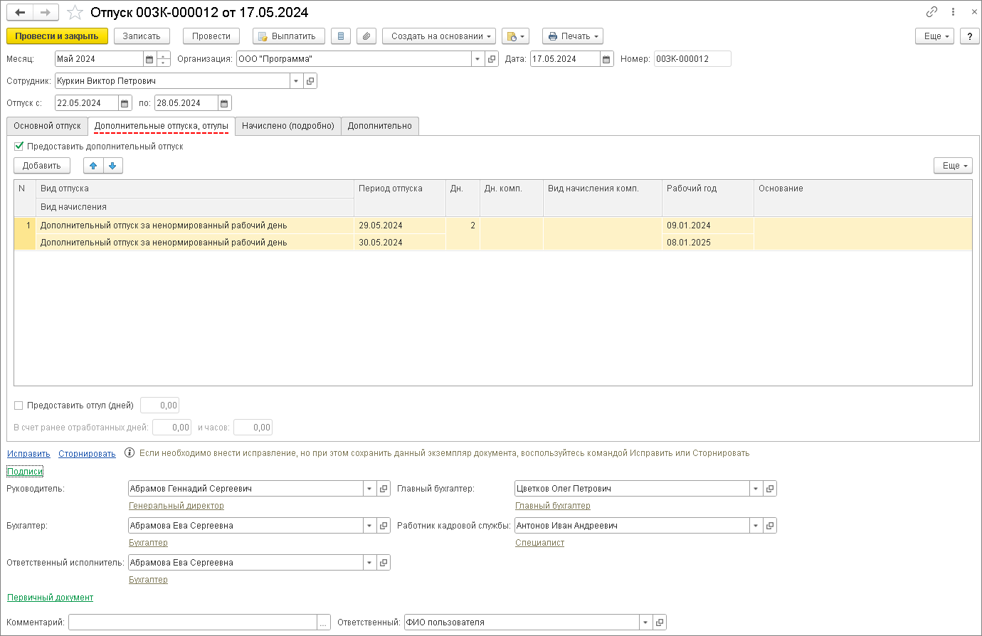This screenshot has width=982, height=636.
Task: Open the Специалист position link
Action: point(540,543)
